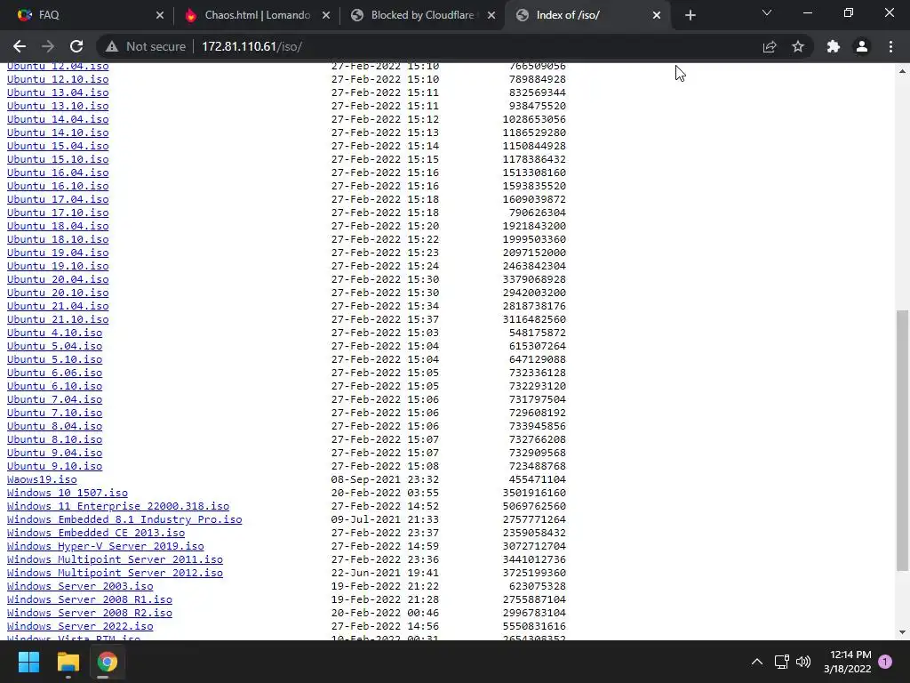The width and height of the screenshot is (910, 683).
Task: Switch to Blocked by Cloudflare tab
Action: click(x=423, y=15)
